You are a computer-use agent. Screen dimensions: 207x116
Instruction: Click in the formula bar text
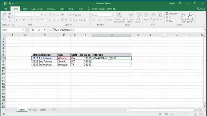[x=62, y=30]
